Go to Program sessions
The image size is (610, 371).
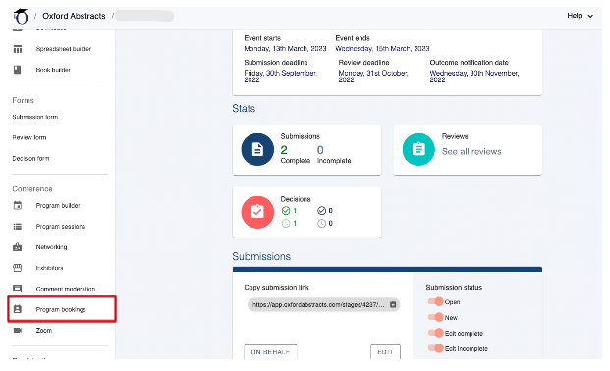(x=61, y=227)
